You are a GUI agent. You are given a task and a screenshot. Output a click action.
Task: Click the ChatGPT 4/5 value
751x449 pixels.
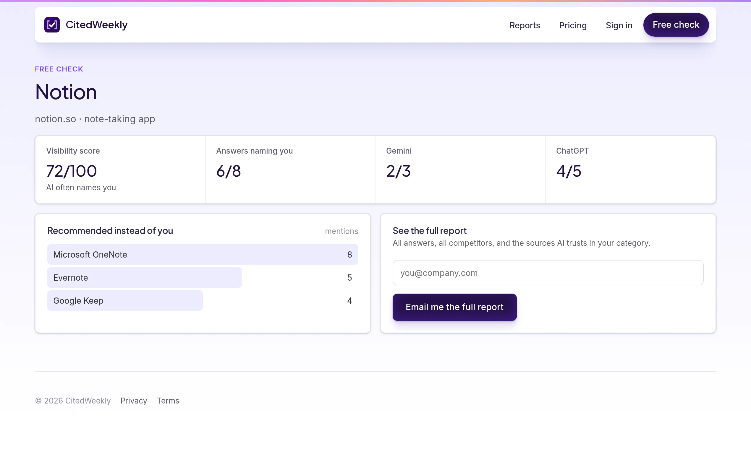tap(568, 171)
